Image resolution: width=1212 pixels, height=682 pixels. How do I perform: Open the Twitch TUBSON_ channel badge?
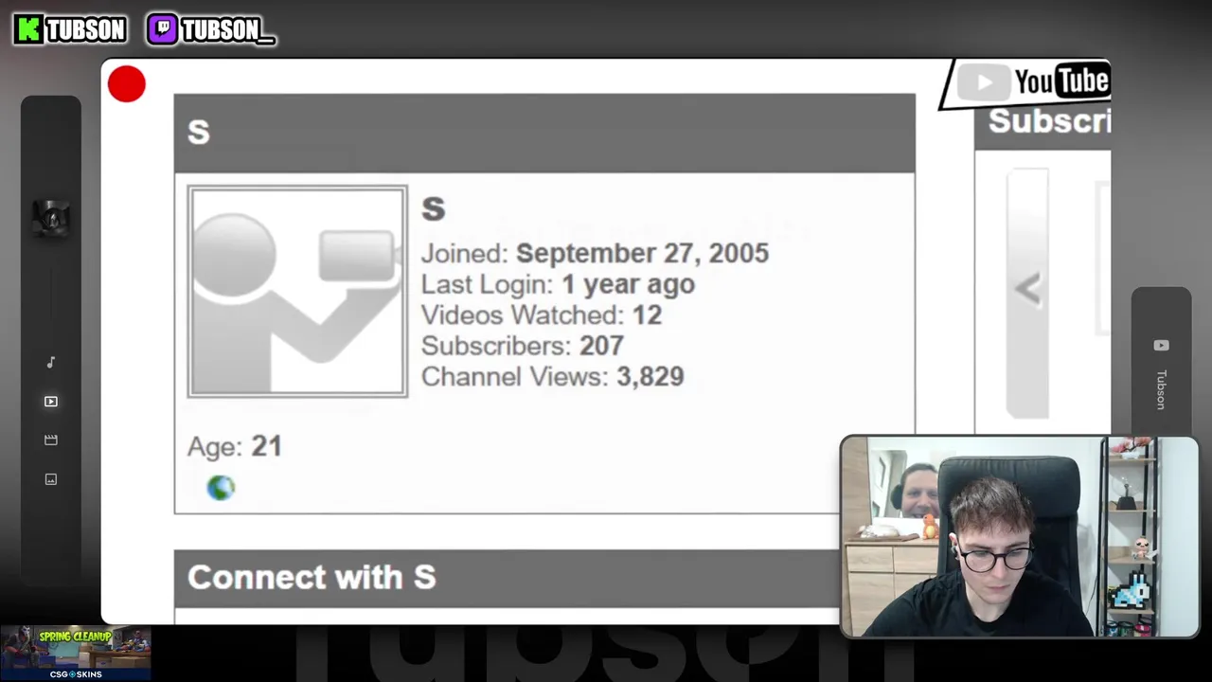[211, 29]
